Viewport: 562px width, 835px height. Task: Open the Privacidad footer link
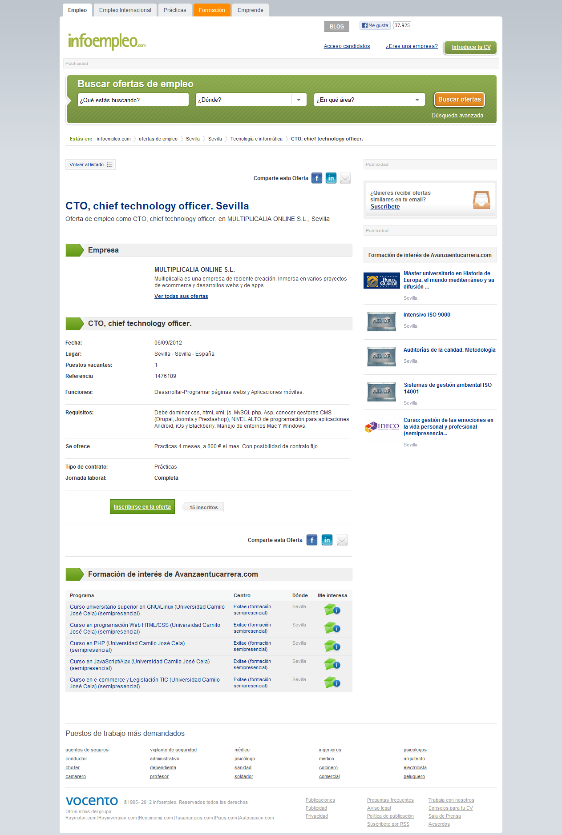tap(317, 816)
